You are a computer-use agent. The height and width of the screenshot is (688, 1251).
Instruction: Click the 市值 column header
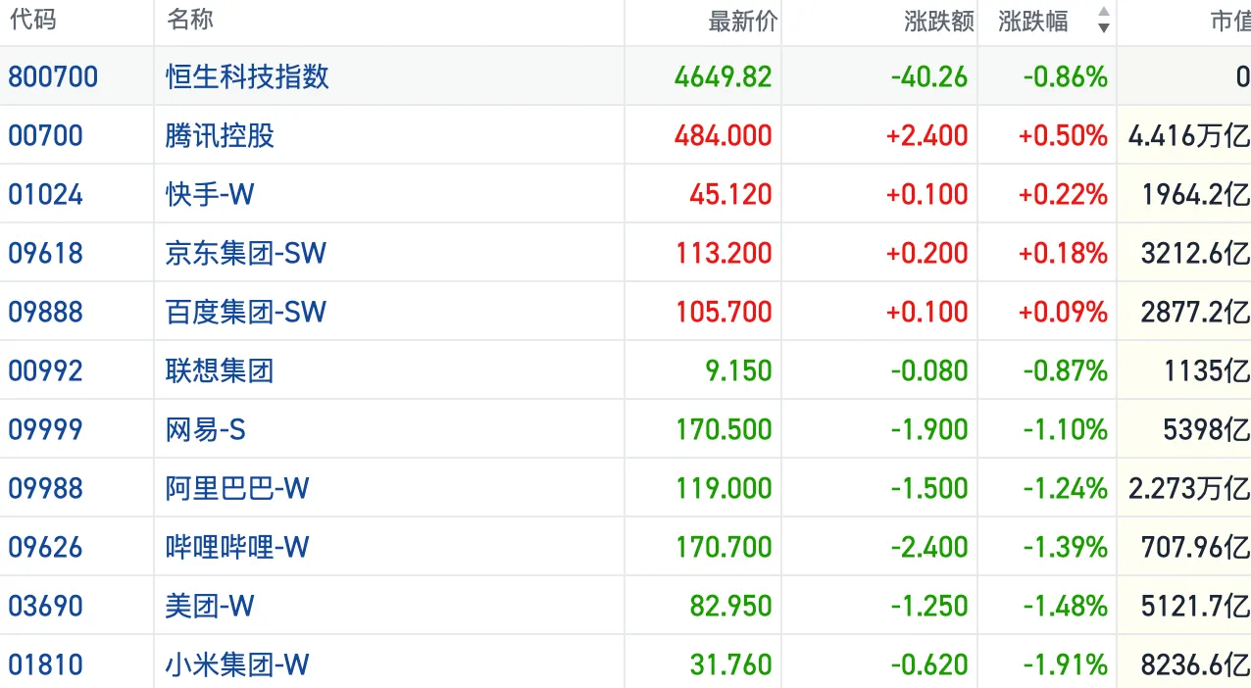click(1229, 22)
